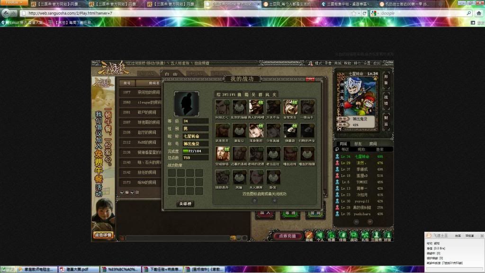Click the Firefox home icon

(x=479, y=13)
